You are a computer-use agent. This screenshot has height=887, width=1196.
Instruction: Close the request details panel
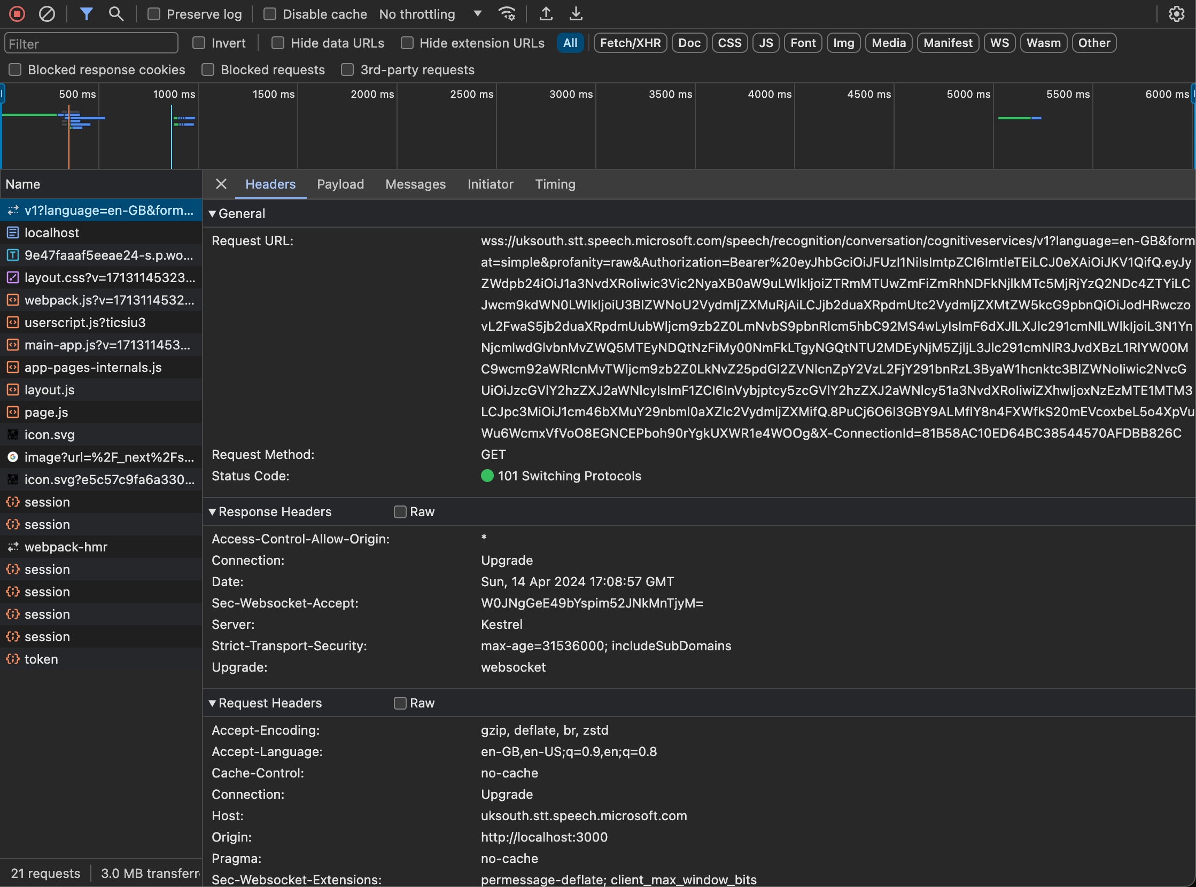pyautogui.click(x=221, y=184)
